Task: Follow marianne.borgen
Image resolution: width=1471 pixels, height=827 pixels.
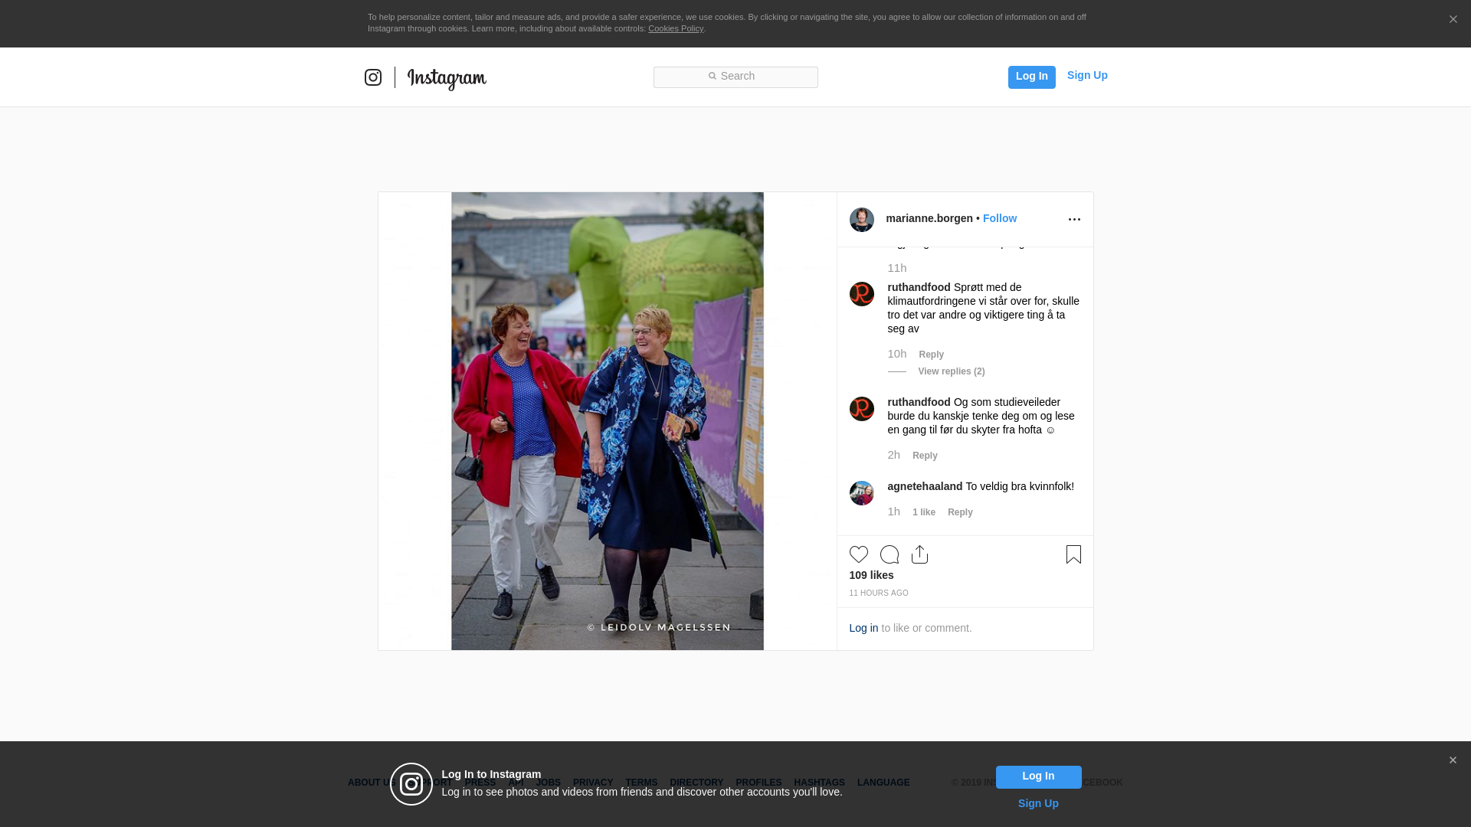Action: (x=1000, y=218)
